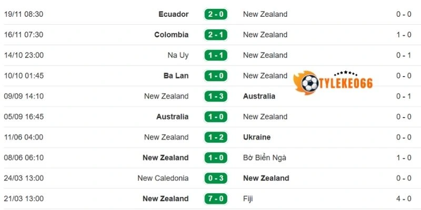Select the Na Uy team name

178,55
